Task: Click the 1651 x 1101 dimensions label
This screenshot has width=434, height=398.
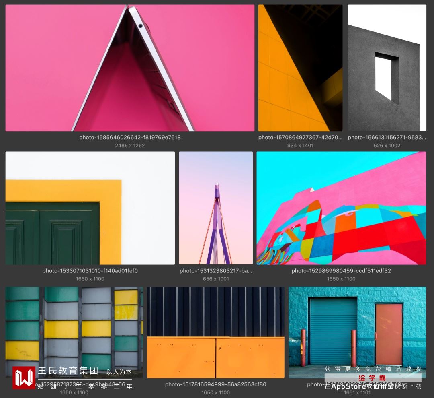Action: tap(357, 392)
